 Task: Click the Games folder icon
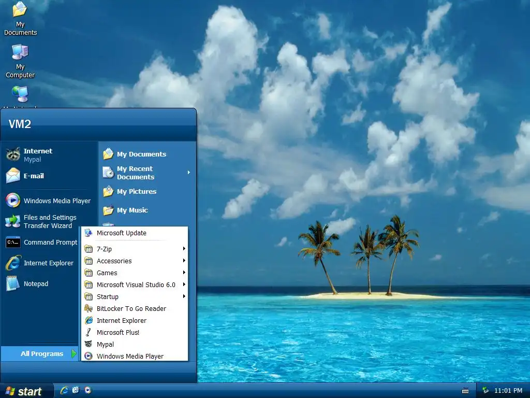pyautogui.click(x=89, y=273)
